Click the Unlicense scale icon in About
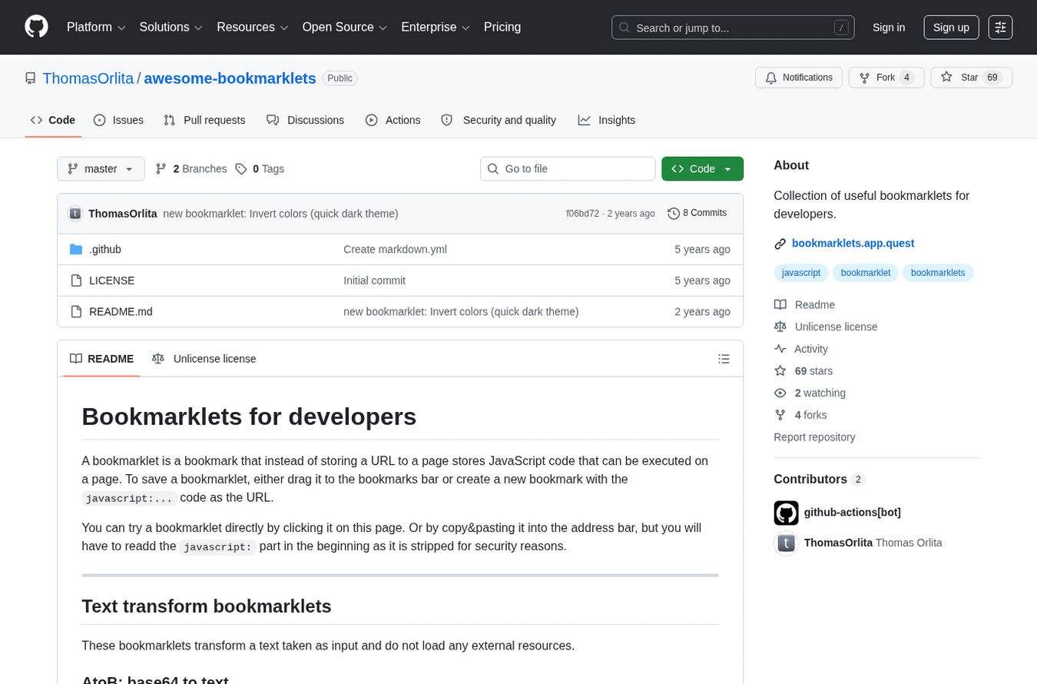The image size is (1037, 684). pos(780,327)
